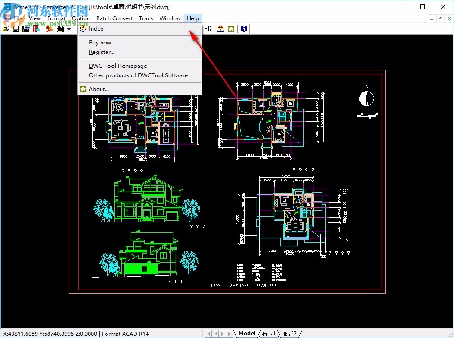
Task: Select Index in the Help menu
Action: (x=140, y=29)
